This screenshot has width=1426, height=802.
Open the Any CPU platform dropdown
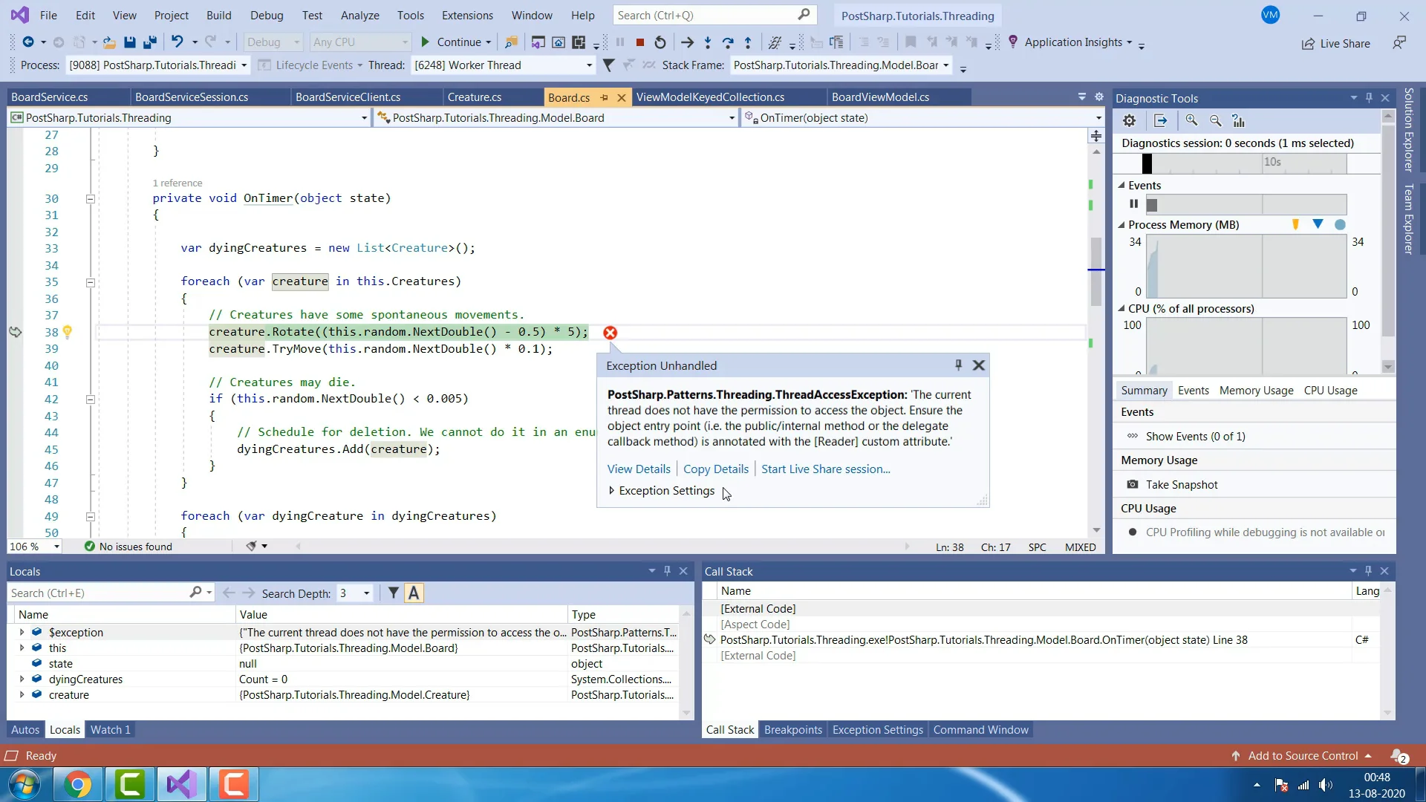[x=405, y=42]
